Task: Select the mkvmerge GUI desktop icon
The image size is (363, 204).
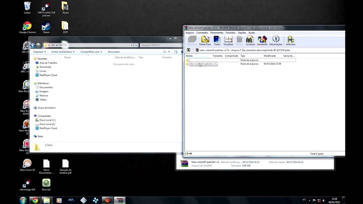Action: click(x=27, y=185)
